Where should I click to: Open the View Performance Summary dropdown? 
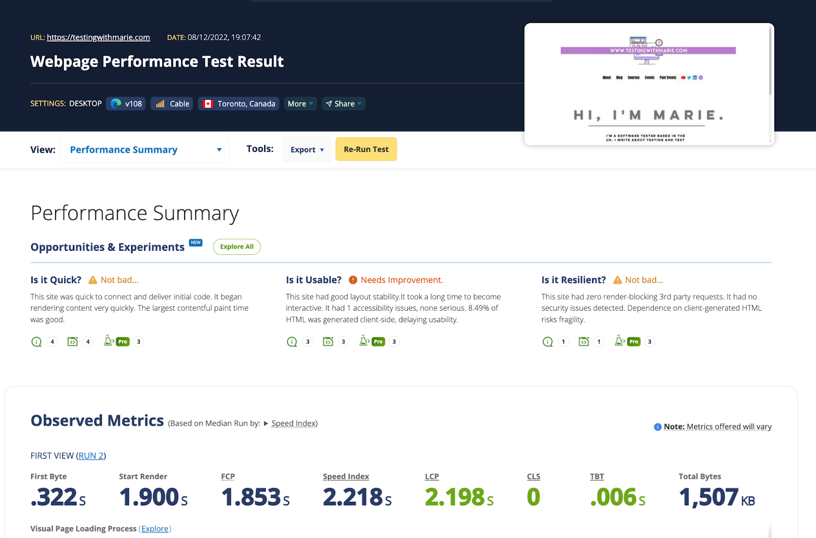(145, 150)
